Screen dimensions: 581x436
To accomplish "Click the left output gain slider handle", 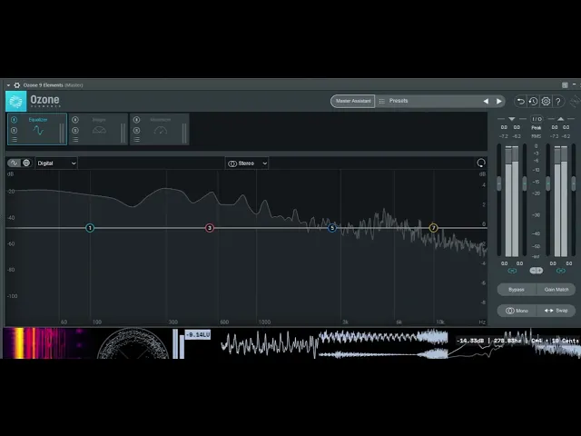I will point(548,183).
